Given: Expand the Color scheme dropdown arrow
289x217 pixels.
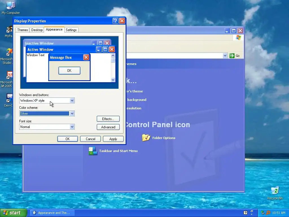Looking at the screenshot, I should coord(72,114).
